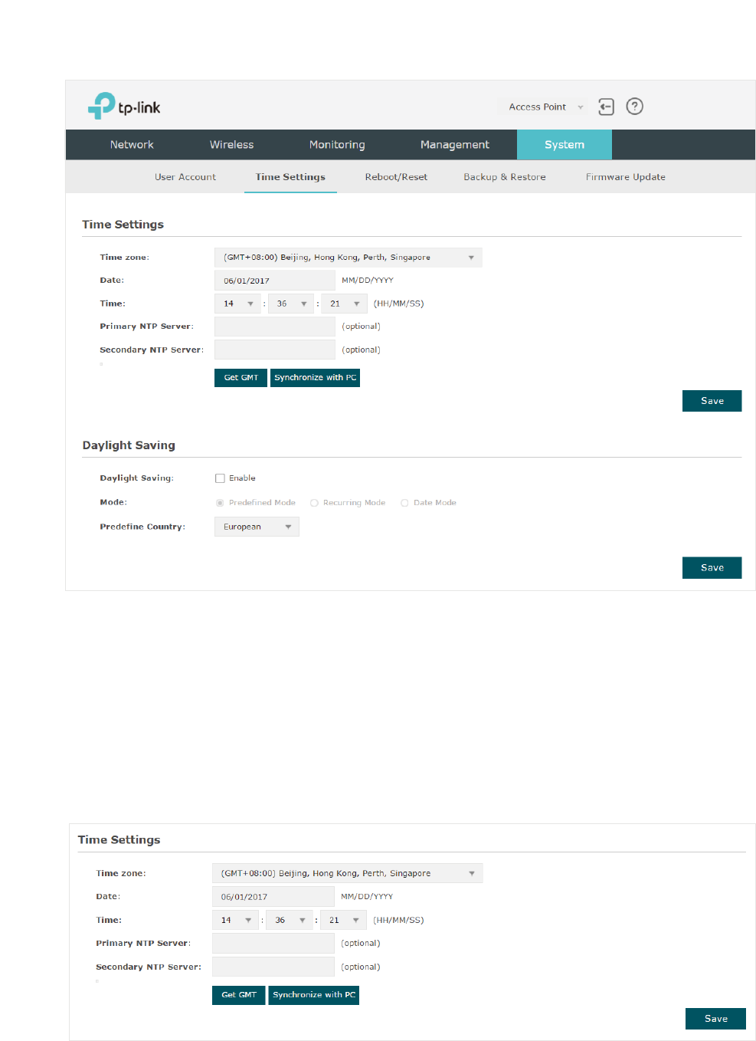This screenshot has height=1041, width=756.
Task: Open the Monitoring menu
Action: coord(337,145)
